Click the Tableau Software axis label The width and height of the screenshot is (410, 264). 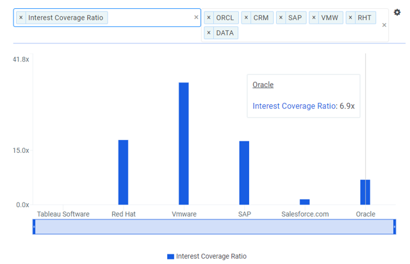coord(63,214)
